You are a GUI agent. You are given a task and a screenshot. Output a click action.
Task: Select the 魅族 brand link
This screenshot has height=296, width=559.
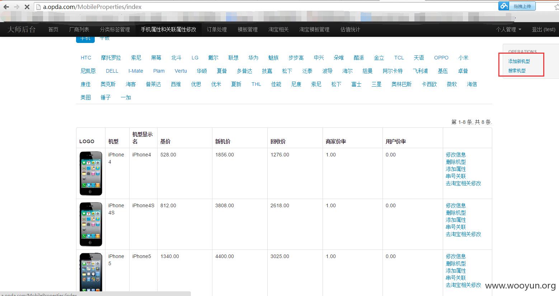[x=273, y=58]
